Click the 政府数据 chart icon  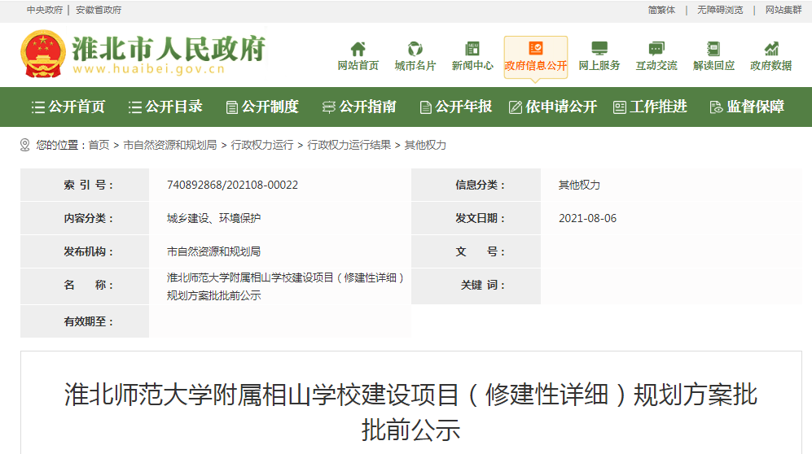tap(771, 49)
